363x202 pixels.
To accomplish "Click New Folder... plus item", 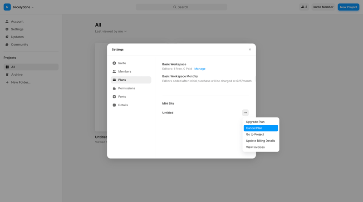I will tap(31, 82).
